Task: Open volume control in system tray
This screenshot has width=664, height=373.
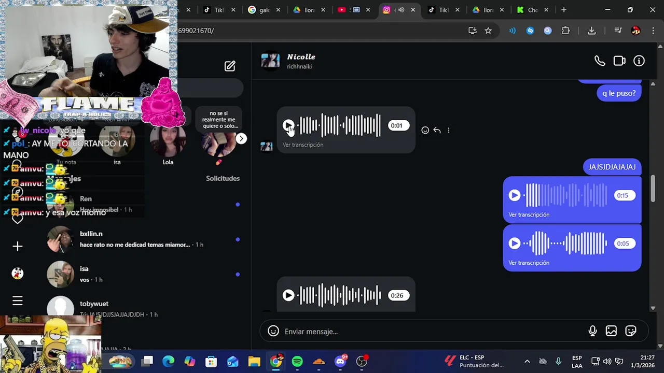Action: (607, 361)
